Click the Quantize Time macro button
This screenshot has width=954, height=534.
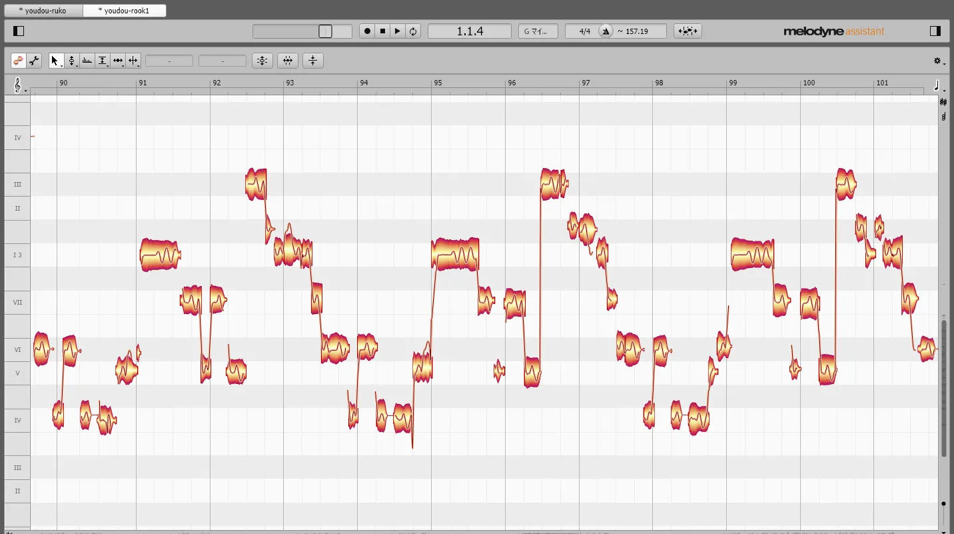pos(288,61)
